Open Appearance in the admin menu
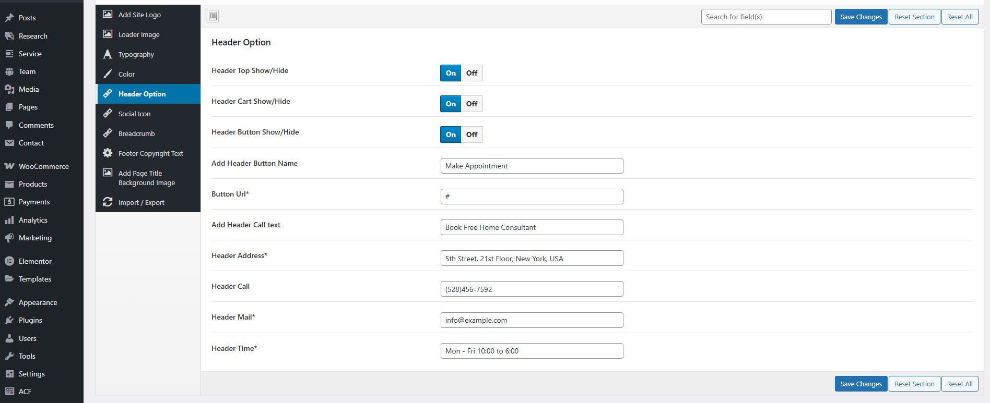The width and height of the screenshot is (990, 403). (x=38, y=302)
